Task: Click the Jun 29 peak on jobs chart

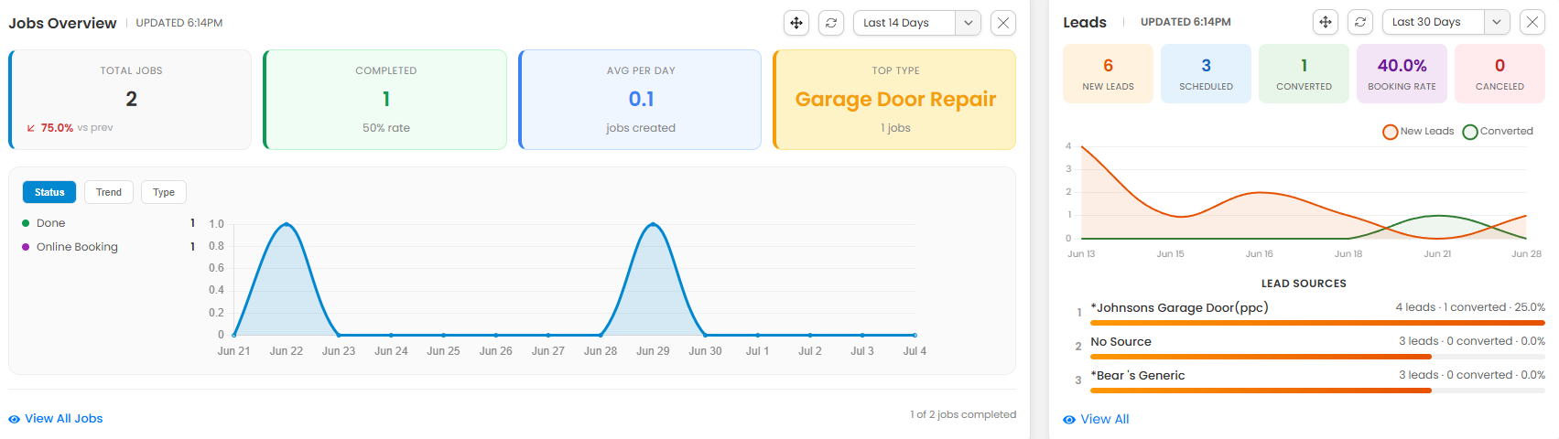Action: pyautogui.click(x=653, y=223)
